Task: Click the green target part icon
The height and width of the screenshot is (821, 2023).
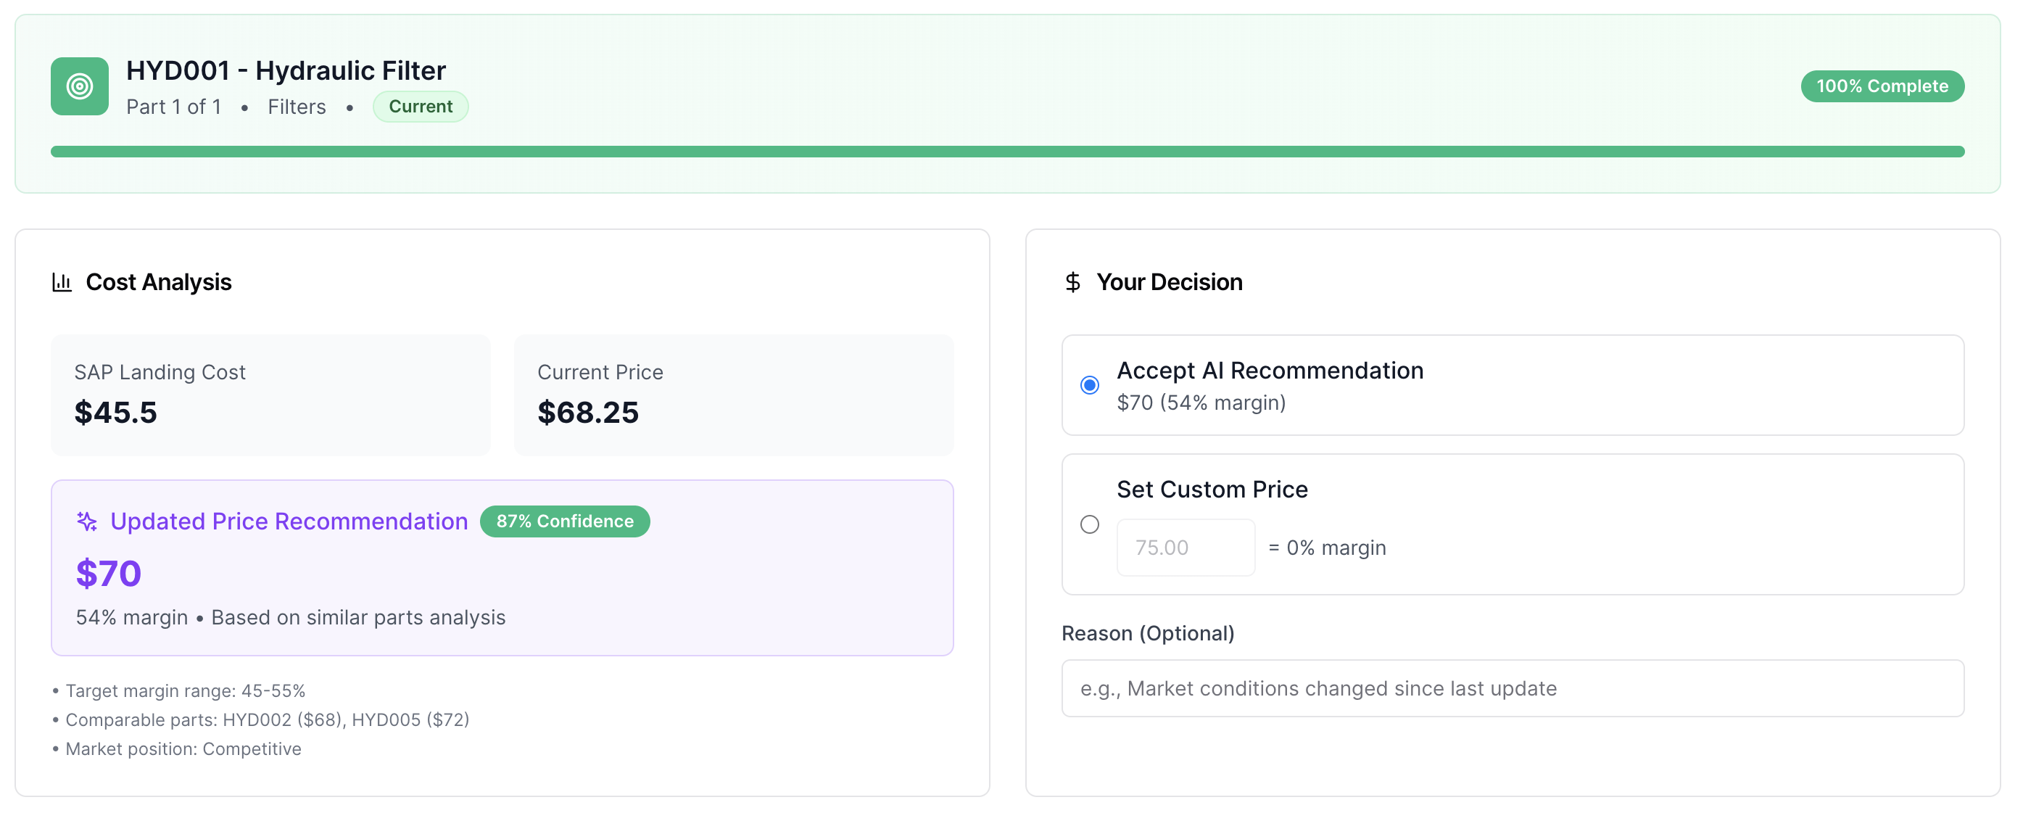Action: tap(79, 86)
